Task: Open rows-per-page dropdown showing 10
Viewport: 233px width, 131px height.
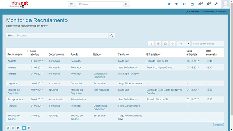Action: tap(183, 44)
